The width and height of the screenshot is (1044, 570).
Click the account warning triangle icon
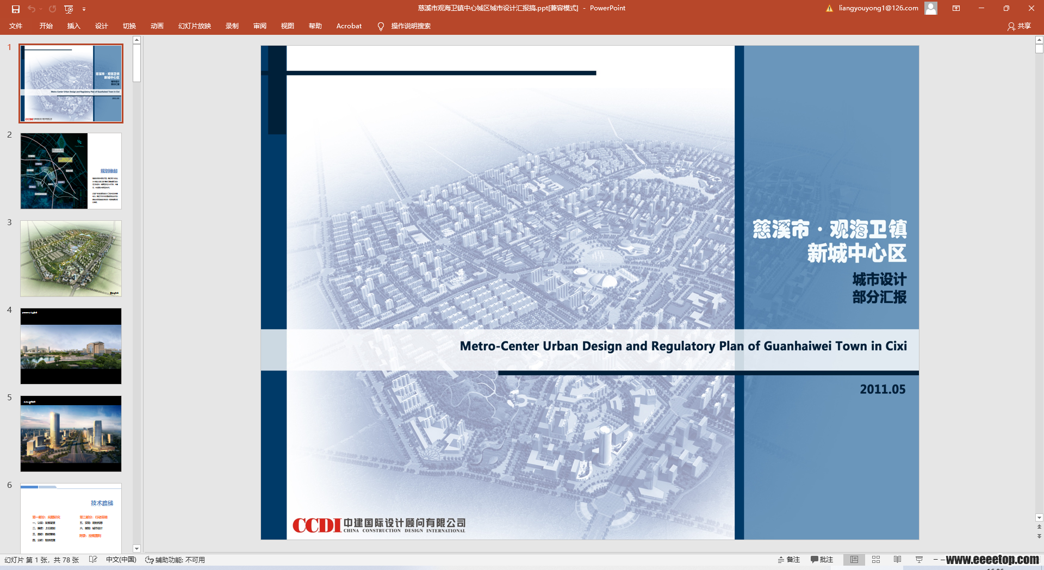tap(829, 8)
